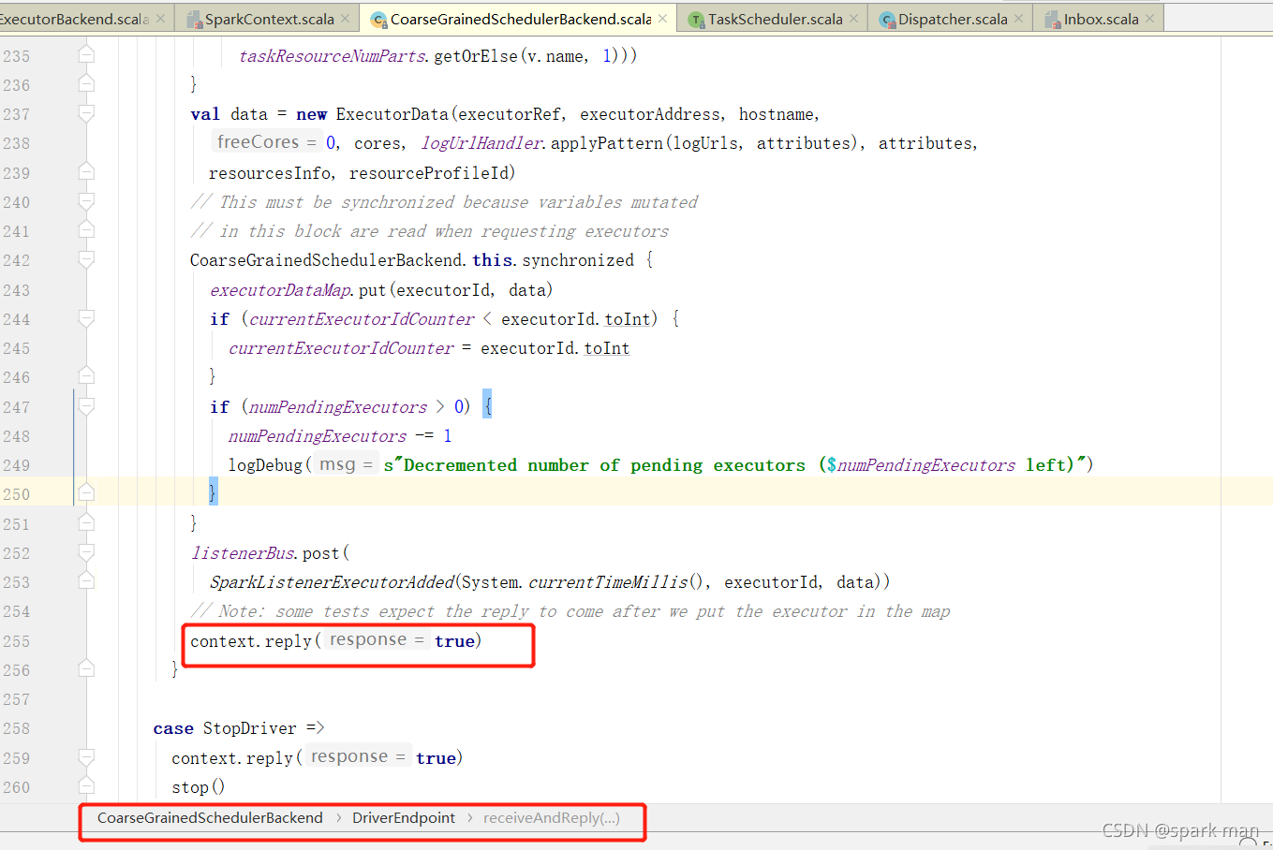Toggle the fold end marker at line 250

(86, 494)
